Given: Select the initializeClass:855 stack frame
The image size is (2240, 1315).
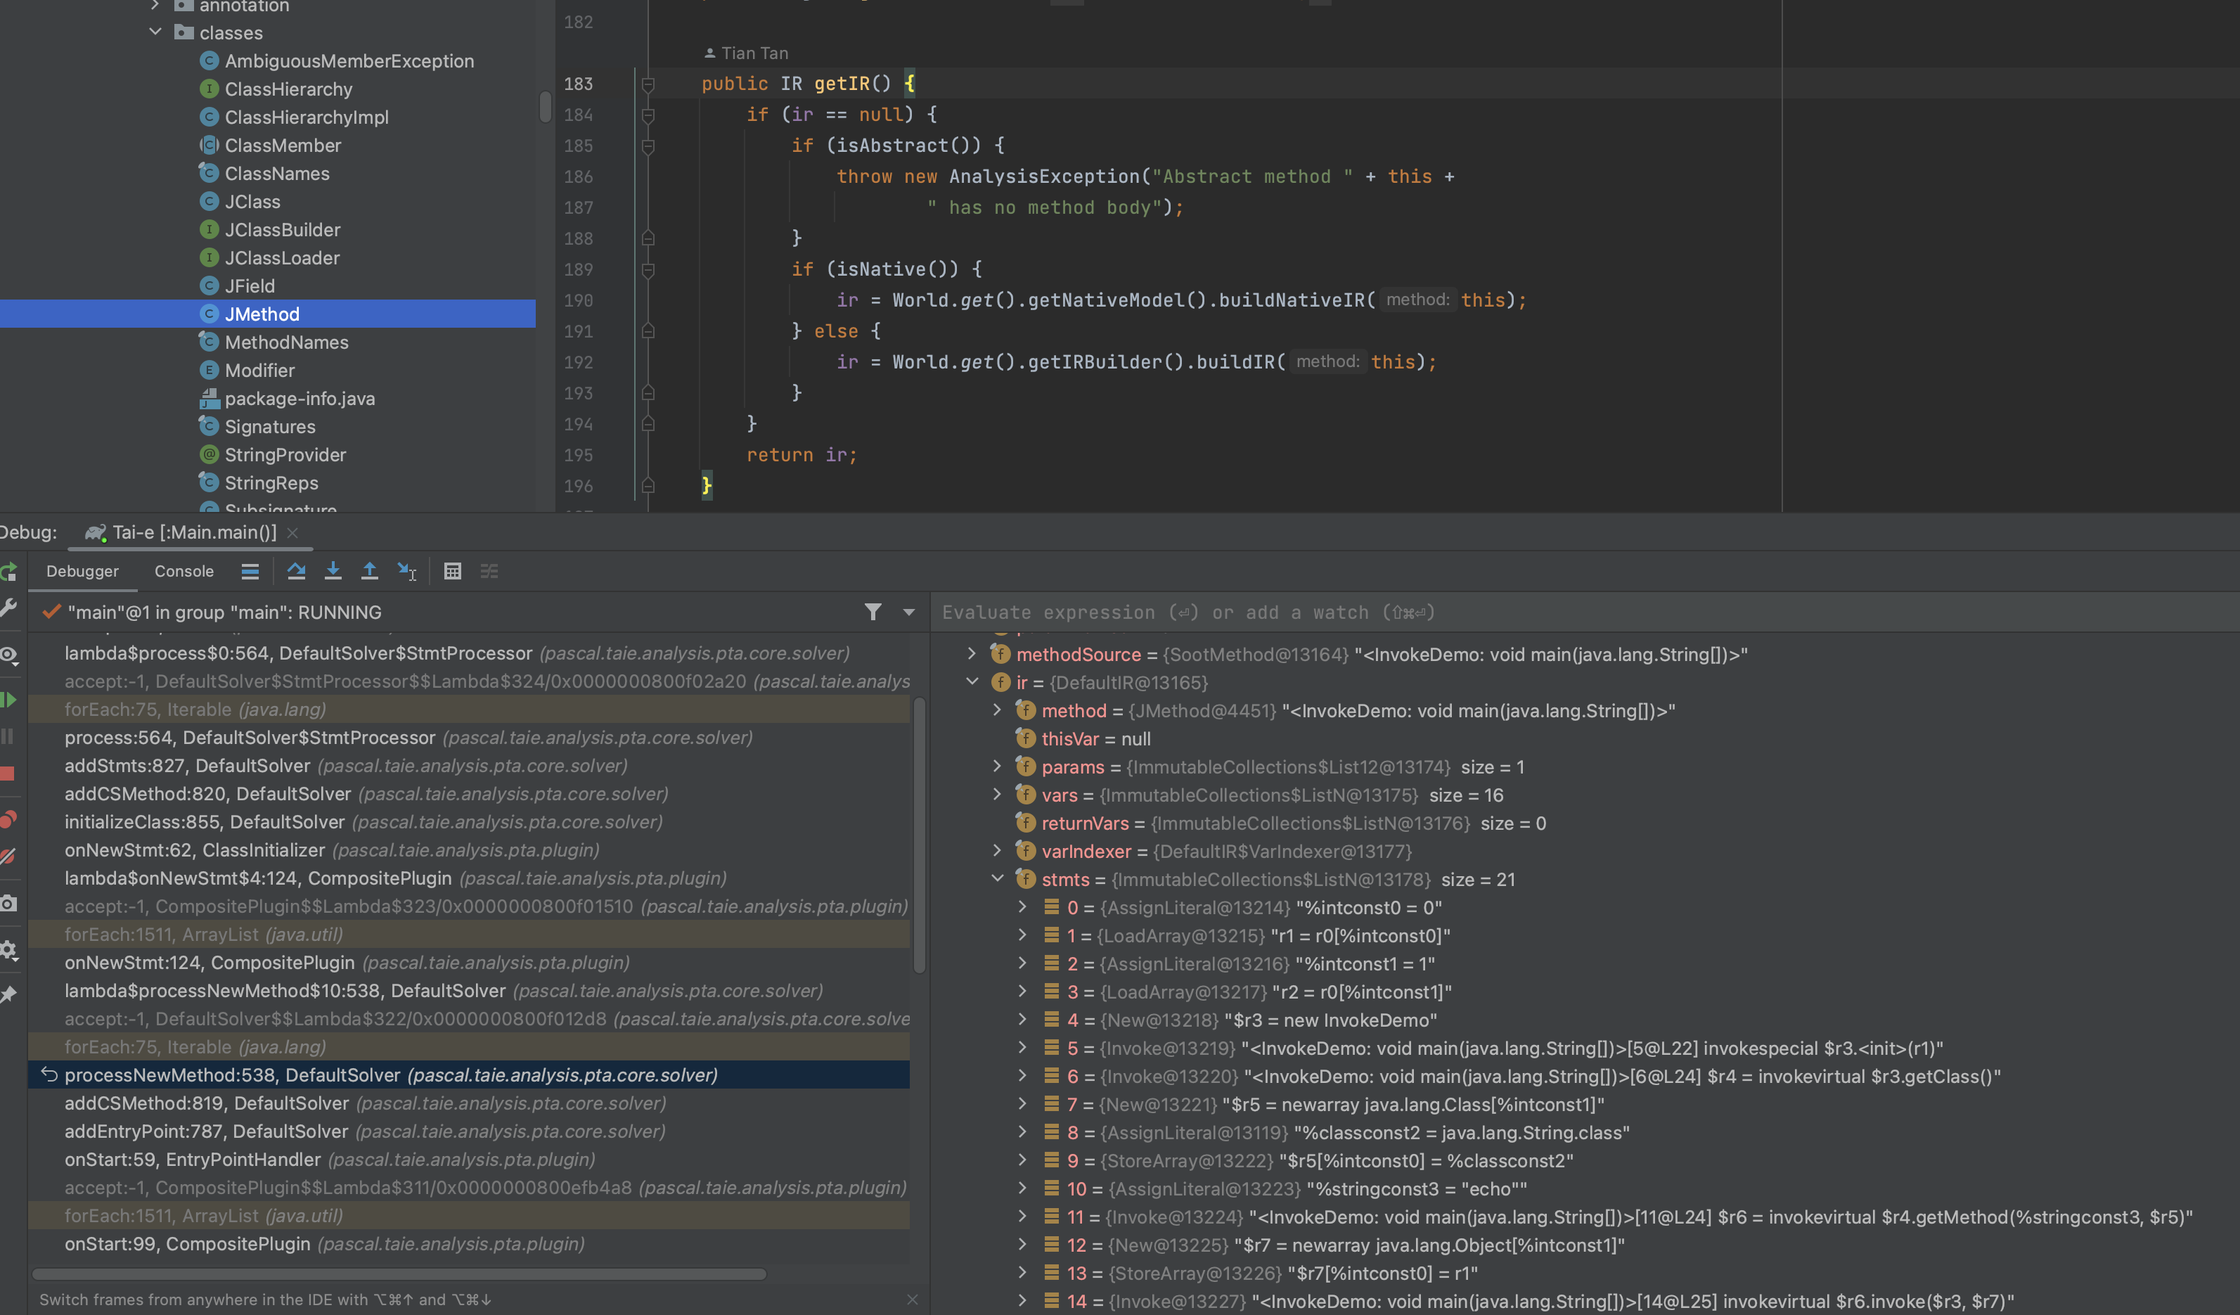Looking at the screenshot, I should click(x=470, y=821).
